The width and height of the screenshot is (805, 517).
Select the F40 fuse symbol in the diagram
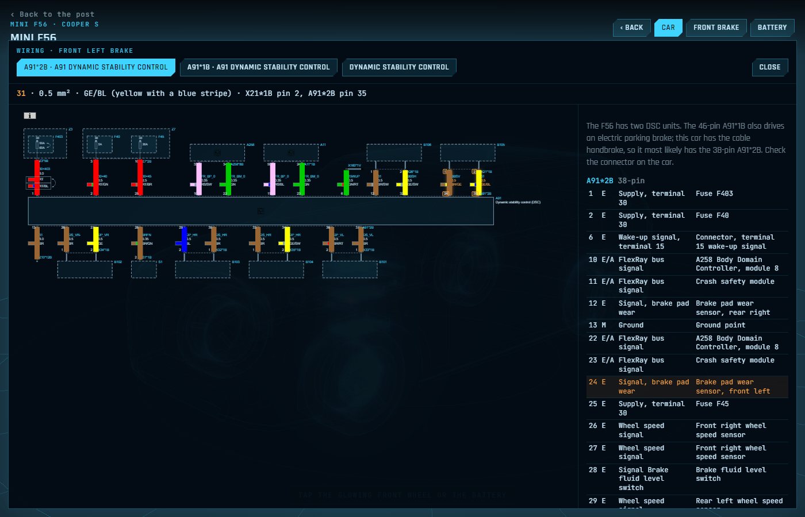(99, 144)
